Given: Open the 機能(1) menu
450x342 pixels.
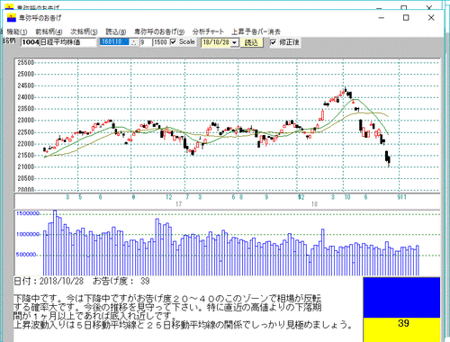Looking at the screenshot, I should [x=17, y=31].
